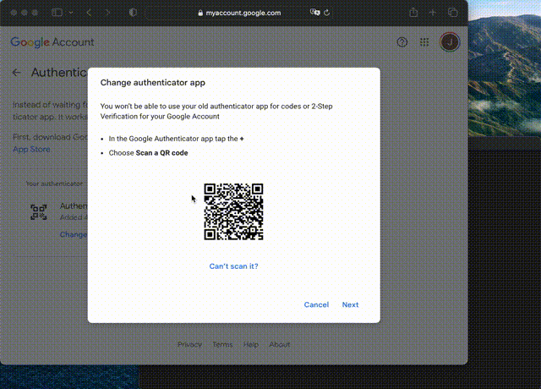
Task: Open the Safari share icon
Action: (x=413, y=13)
